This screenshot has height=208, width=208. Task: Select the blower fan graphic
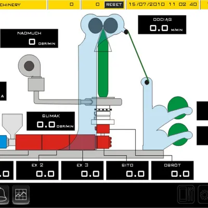click(x=30, y=66)
